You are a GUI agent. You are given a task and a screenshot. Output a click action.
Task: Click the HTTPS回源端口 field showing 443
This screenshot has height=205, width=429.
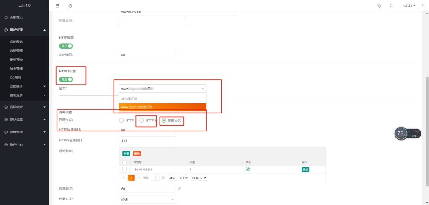[x=147, y=140]
